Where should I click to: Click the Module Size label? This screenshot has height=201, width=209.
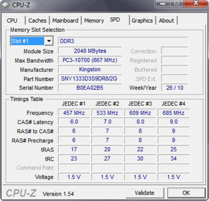pos(39,51)
